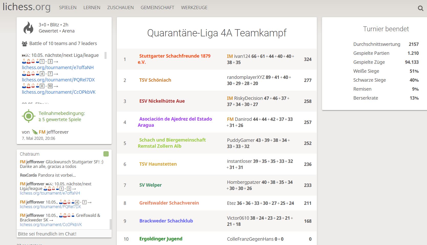Viewport: 427px width, 245px height.
Task: Click 'Gespielte Züge' value 94.133
Action: pyautogui.click(x=412, y=62)
